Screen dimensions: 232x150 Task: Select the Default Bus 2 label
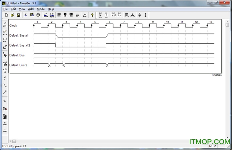click(x=18, y=65)
